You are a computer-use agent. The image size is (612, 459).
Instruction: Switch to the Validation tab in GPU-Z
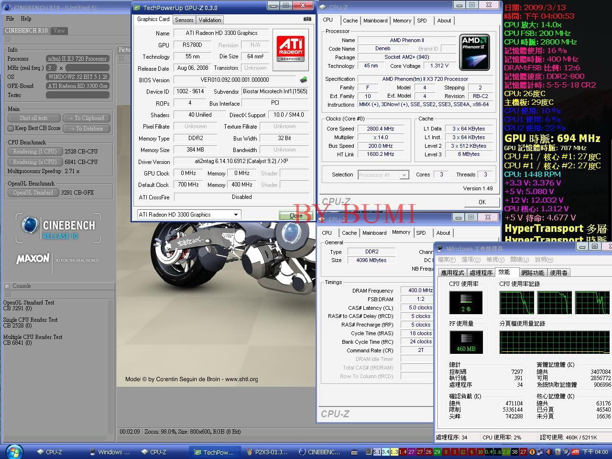210,20
